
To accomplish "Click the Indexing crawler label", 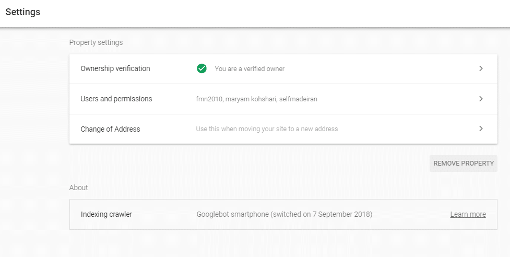I will [106, 214].
